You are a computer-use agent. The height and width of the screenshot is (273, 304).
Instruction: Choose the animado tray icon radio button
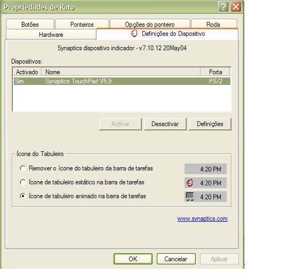[23, 196]
